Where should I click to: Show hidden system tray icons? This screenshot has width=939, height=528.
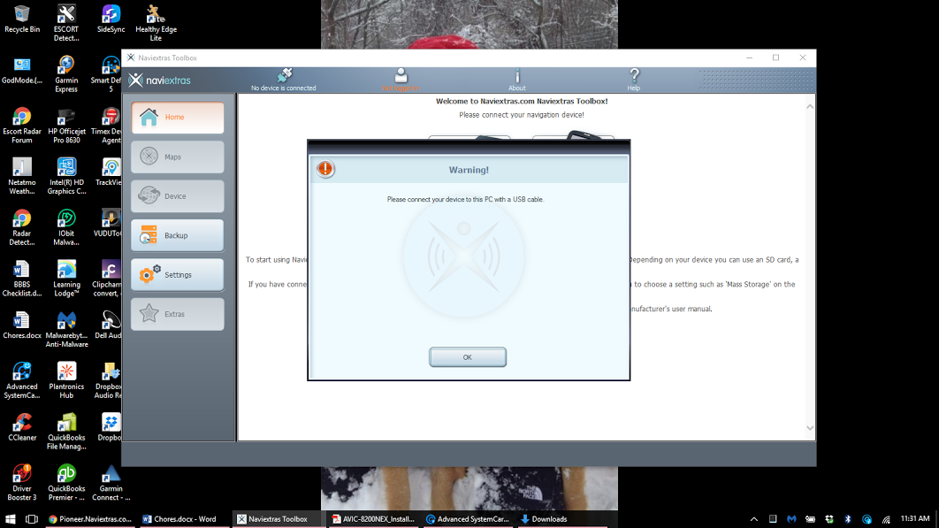click(754, 519)
